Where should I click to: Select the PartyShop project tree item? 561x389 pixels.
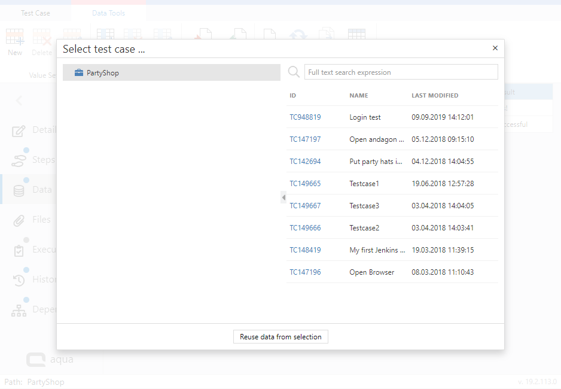click(103, 73)
